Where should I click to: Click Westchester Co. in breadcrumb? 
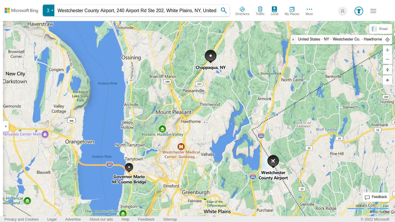pyautogui.click(x=346, y=39)
